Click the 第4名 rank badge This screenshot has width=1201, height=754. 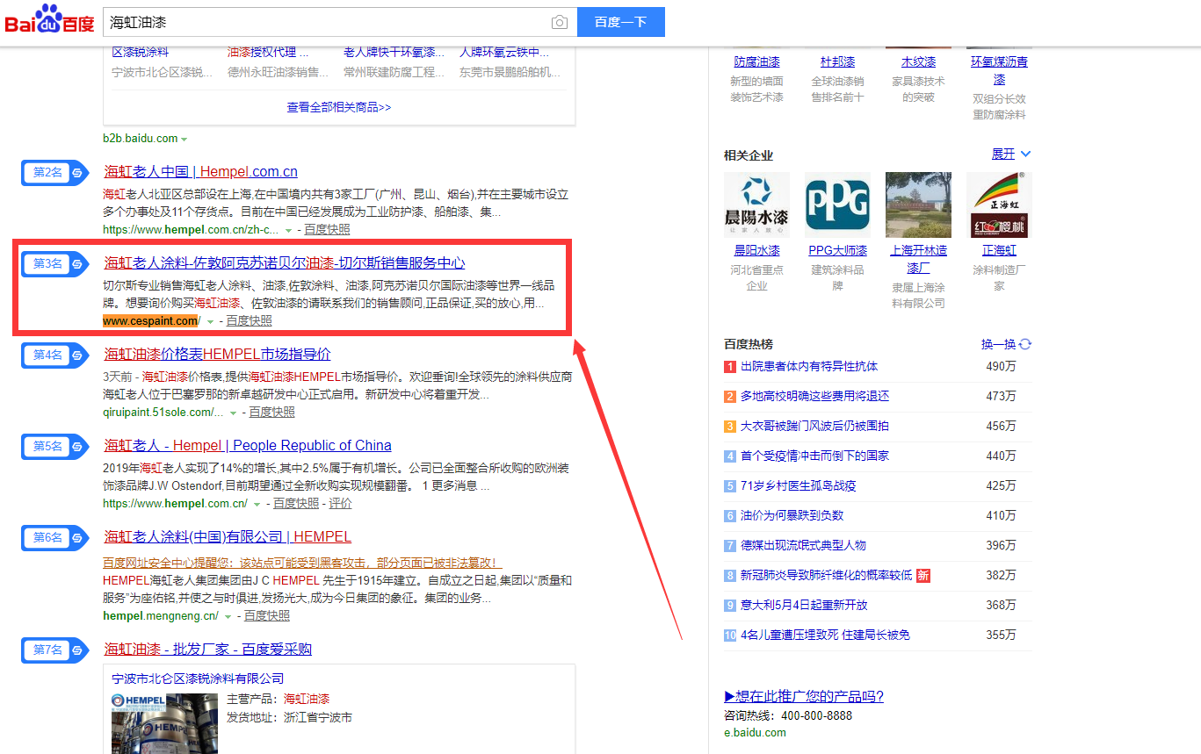click(x=54, y=355)
